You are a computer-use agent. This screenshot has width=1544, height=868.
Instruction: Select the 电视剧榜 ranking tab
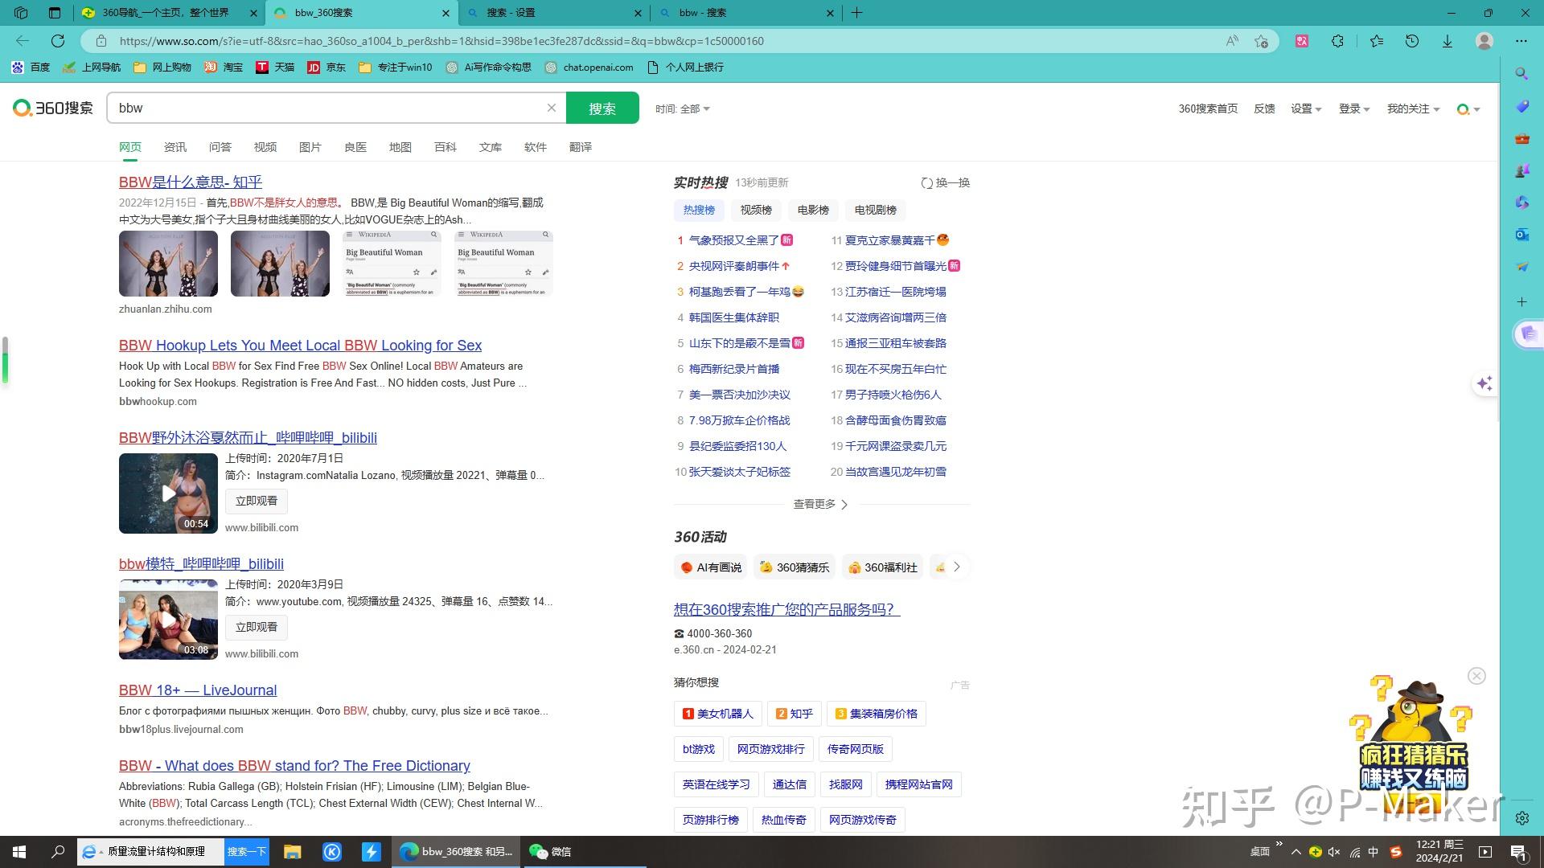(876, 210)
